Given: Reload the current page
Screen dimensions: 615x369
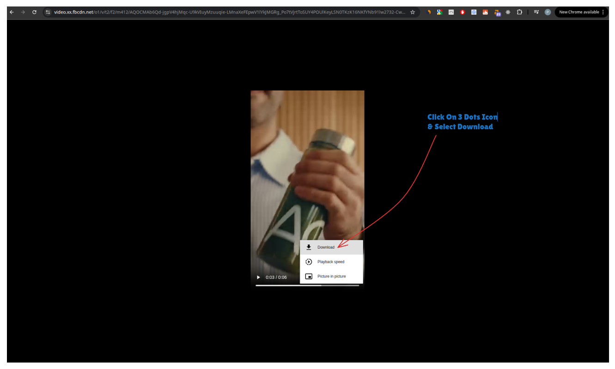Looking at the screenshot, I should [x=34, y=12].
